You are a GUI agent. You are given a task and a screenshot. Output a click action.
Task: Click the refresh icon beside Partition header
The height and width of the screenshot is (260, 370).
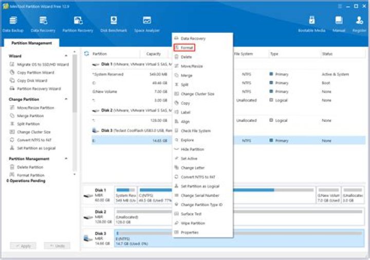click(x=86, y=53)
